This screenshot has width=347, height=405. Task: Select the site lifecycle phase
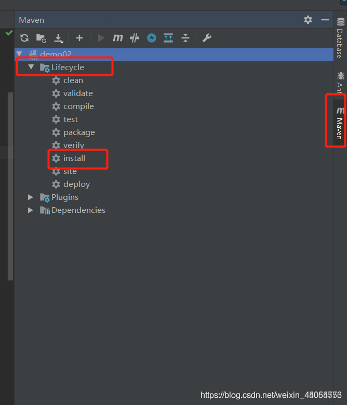pyautogui.click(x=70, y=171)
